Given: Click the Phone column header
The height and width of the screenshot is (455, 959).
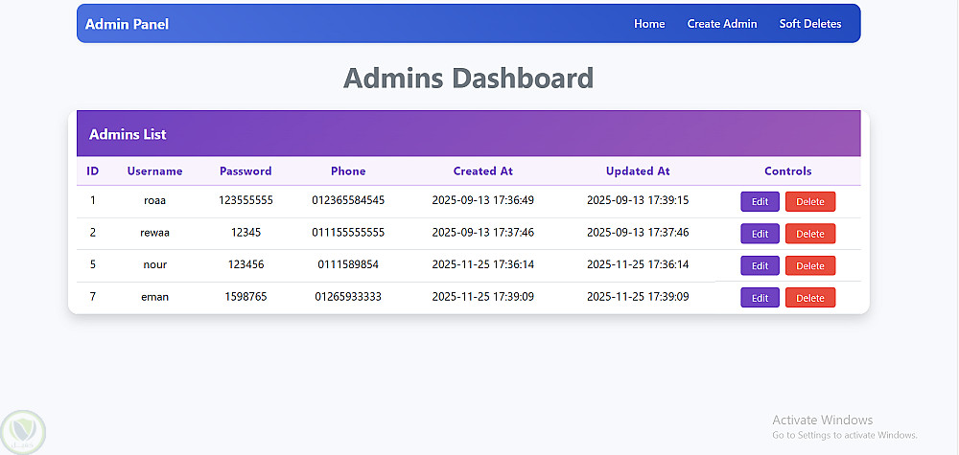Looking at the screenshot, I should pyautogui.click(x=348, y=171).
